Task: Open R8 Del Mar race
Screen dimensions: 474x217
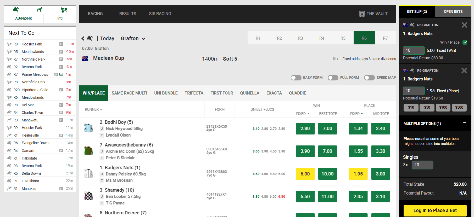Action: pos(40,105)
